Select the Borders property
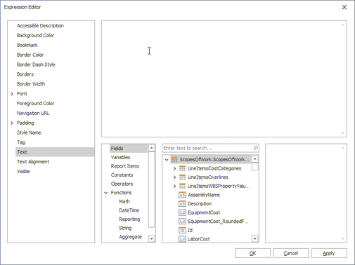355x265 pixels. click(25, 74)
